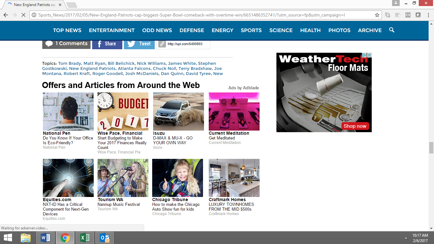Open ENERGY section
The width and height of the screenshot is (434, 244).
[x=222, y=30]
